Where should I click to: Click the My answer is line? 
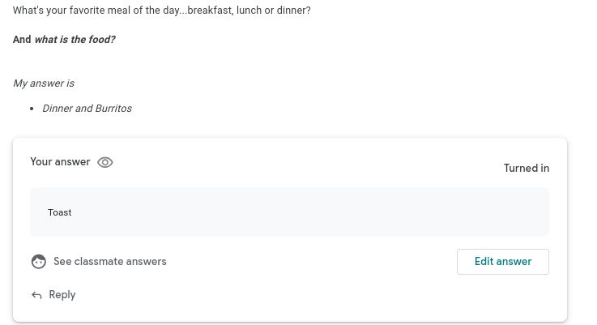(44, 83)
